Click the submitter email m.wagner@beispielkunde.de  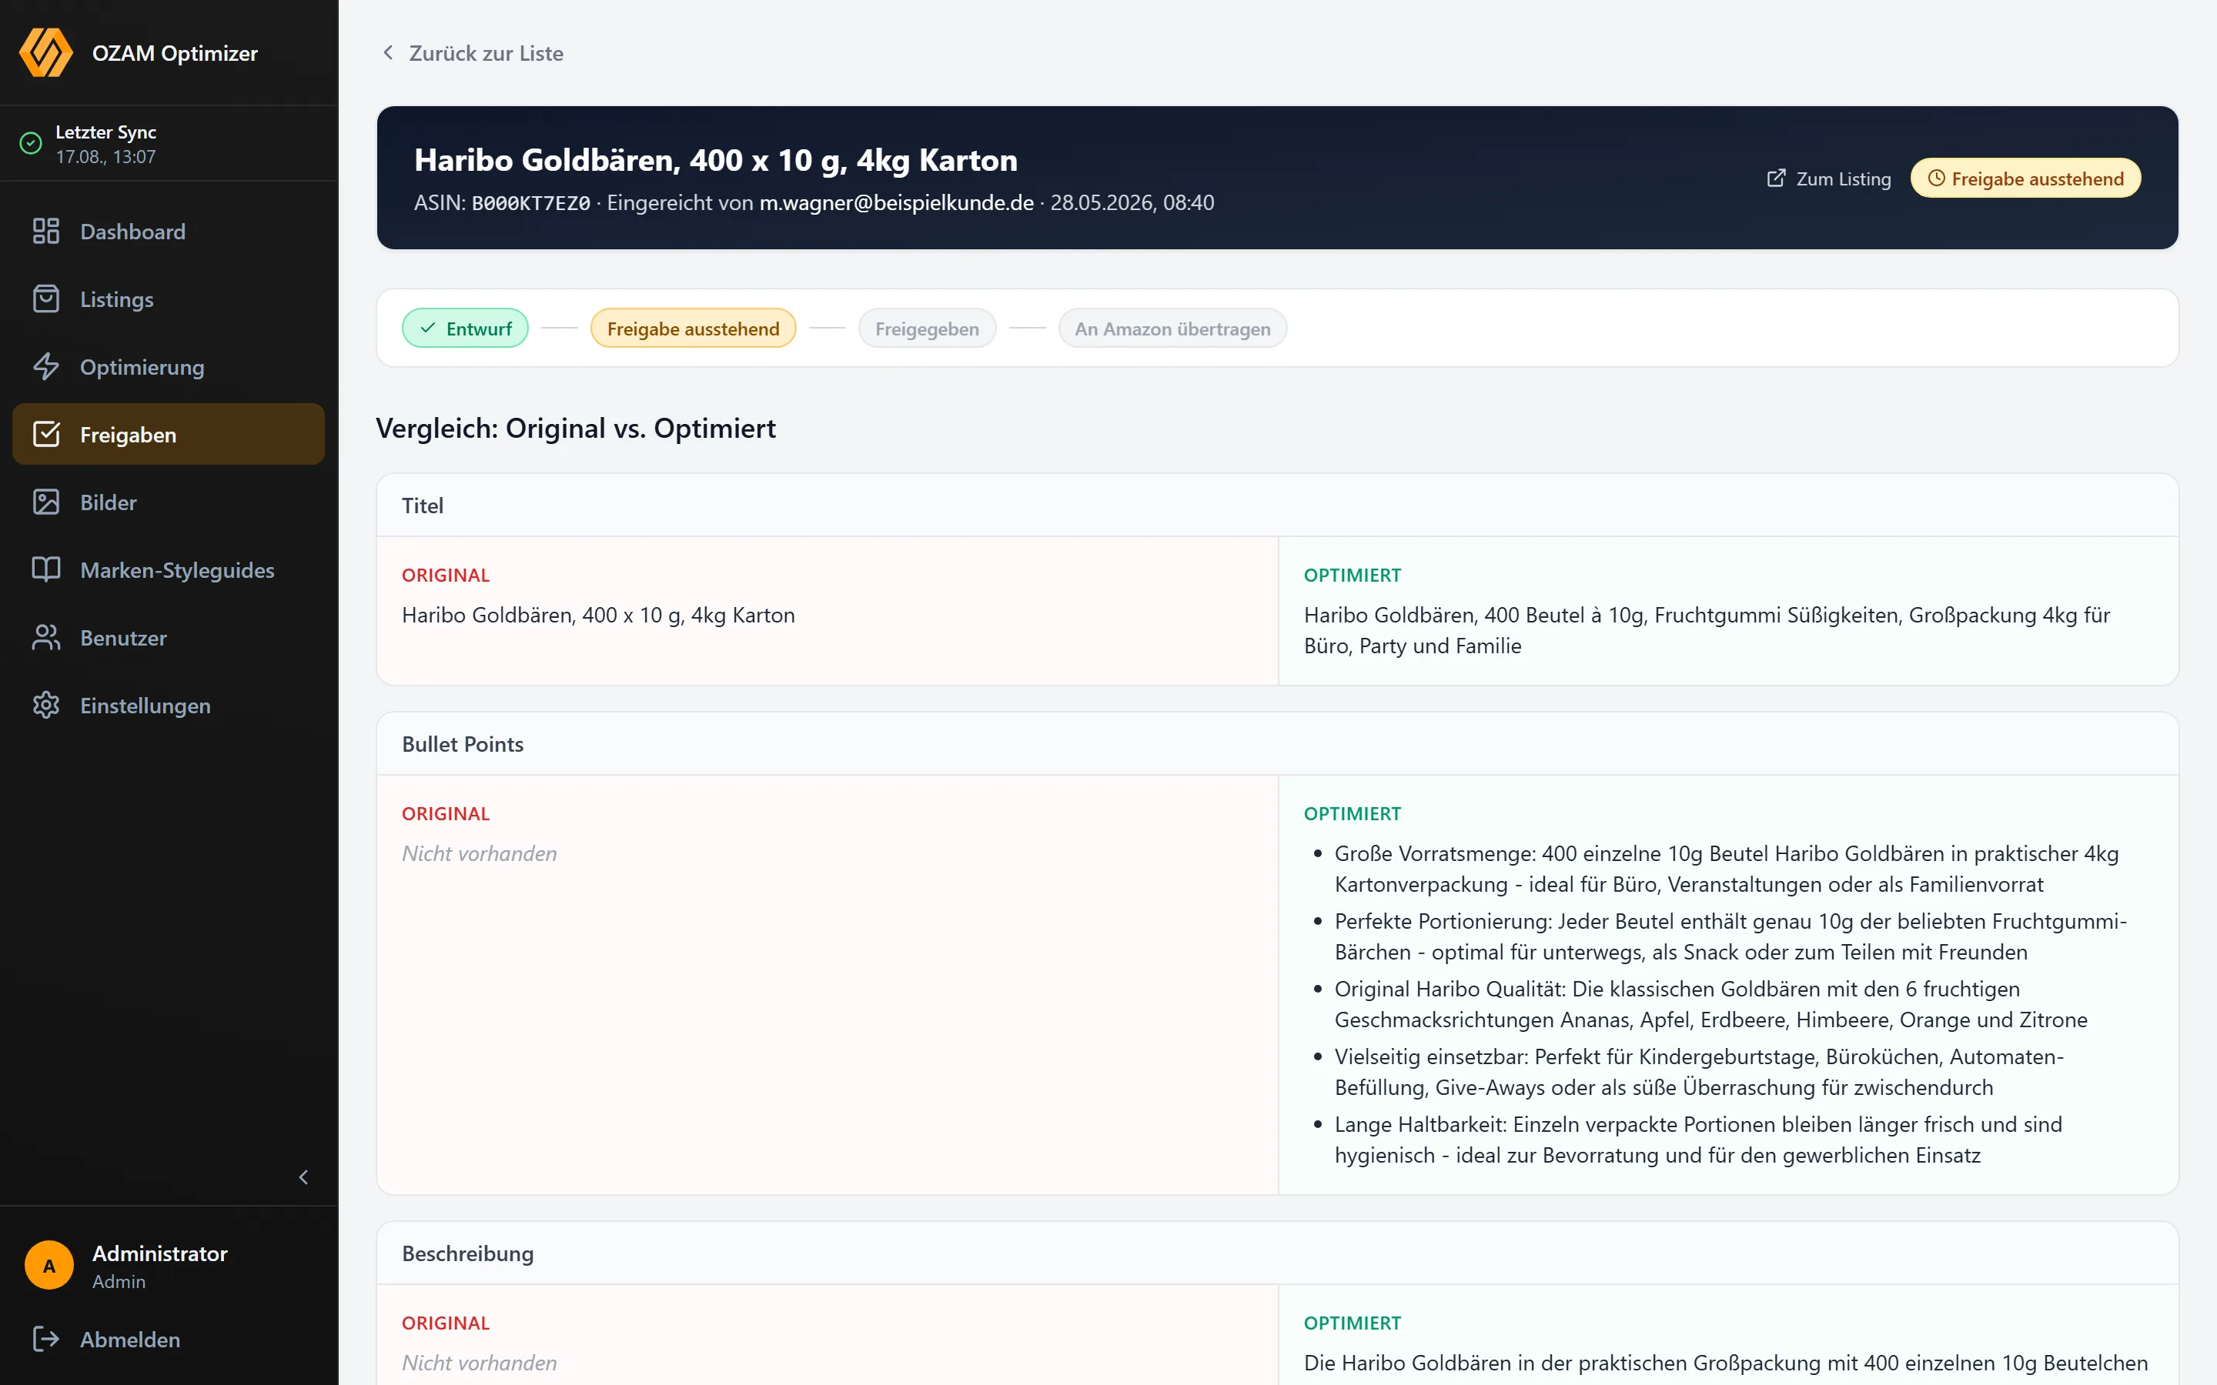[x=896, y=202]
